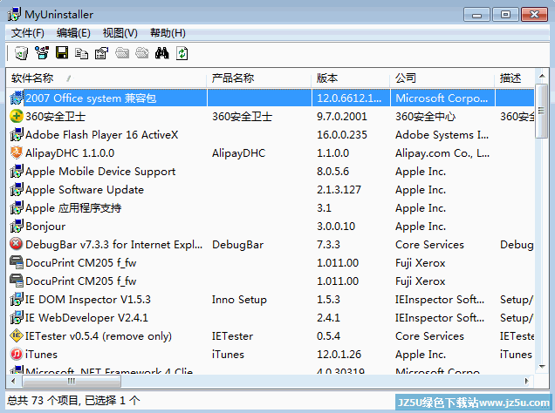Sort by the 公司 column header

coord(442,78)
